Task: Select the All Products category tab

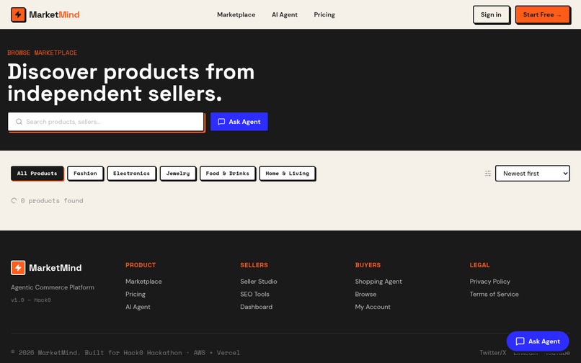Action: coord(37,174)
